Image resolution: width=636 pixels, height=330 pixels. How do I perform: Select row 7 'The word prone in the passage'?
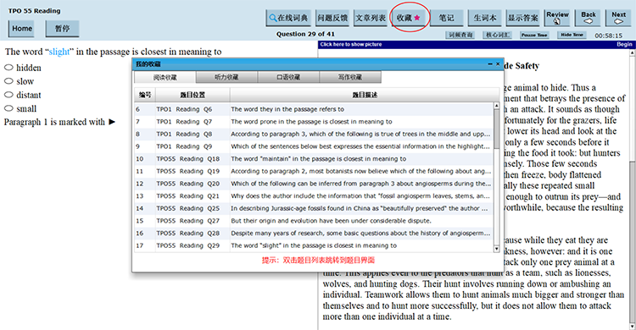pyautogui.click(x=314, y=122)
